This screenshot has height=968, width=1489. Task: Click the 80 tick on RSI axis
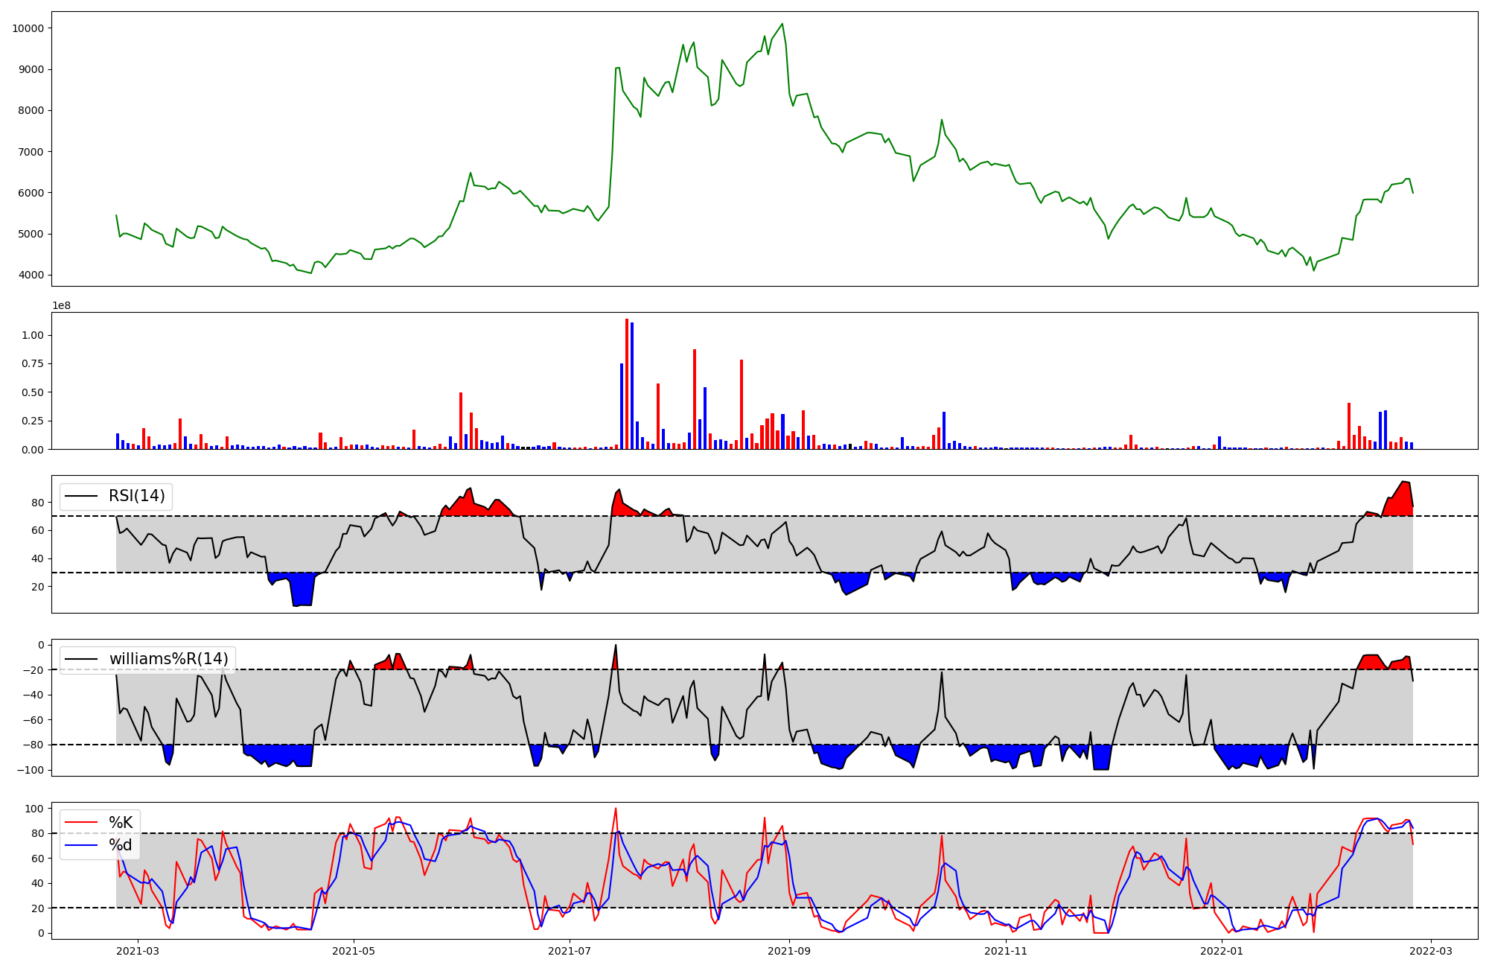coord(38,503)
